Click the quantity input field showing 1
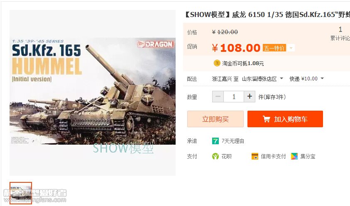Screen dimensions: 350x206 [x=234, y=97]
